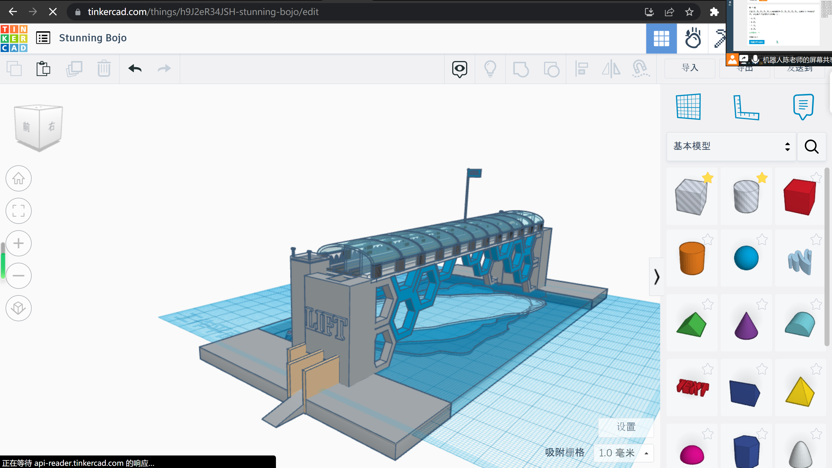Click the Zoom in plus button

tap(18, 243)
